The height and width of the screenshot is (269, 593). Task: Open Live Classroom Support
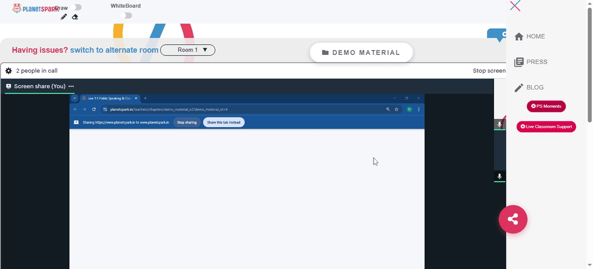[x=546, y=127]
